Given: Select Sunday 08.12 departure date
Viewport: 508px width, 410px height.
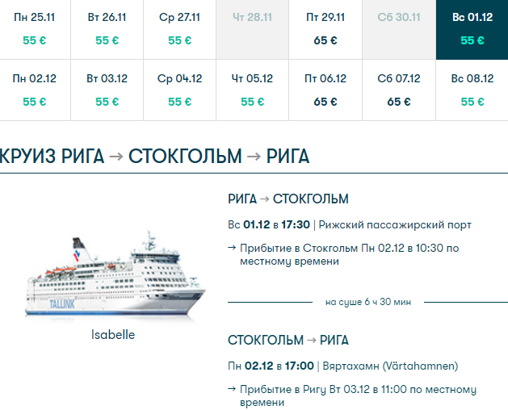Looking at the screenshot, I should tap(472, 90).
